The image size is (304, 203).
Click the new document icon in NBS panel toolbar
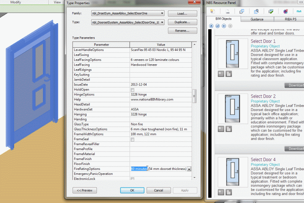coord(213,11)
